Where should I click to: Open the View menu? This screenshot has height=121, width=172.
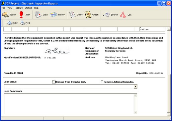coord(10,8)
